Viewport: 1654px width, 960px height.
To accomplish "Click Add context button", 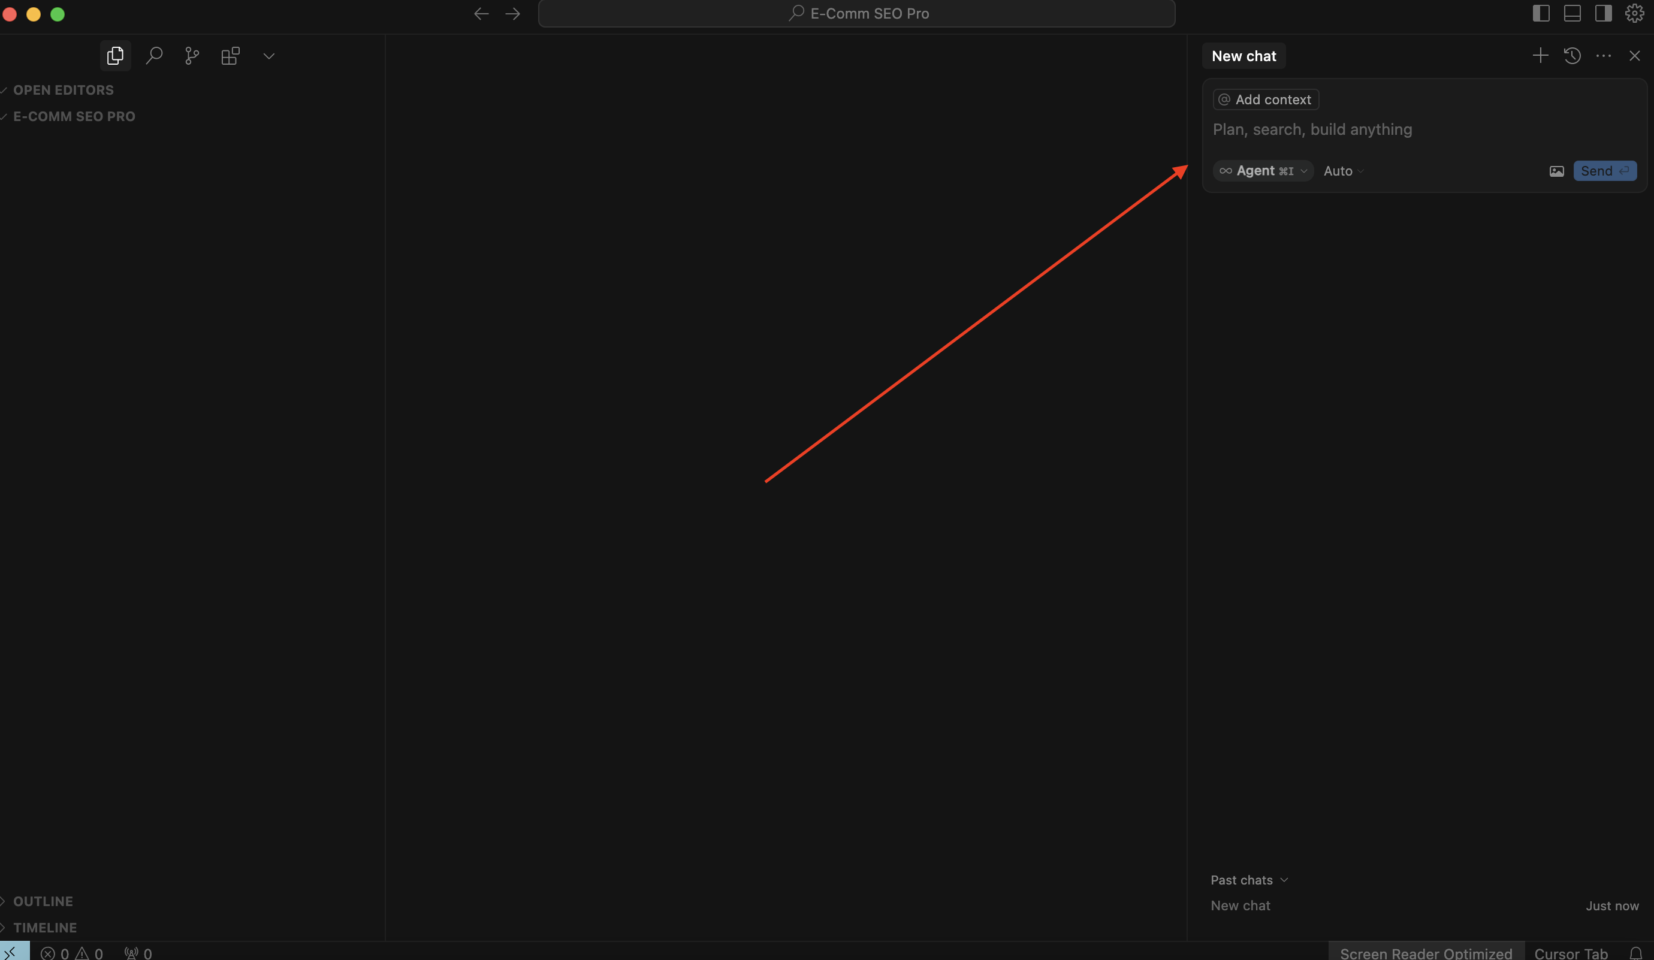I will [x=1266, y=99].
